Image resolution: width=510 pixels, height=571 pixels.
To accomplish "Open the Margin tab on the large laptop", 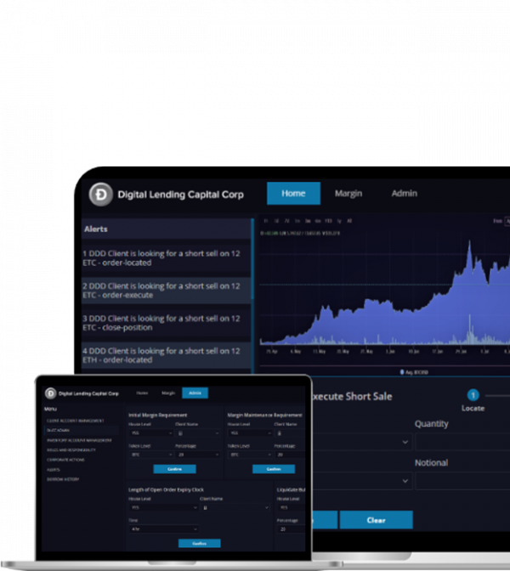I will pos(348,194).
